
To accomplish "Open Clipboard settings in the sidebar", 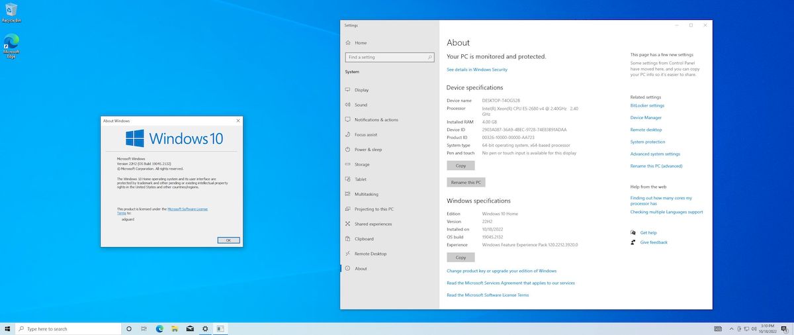I will point(364,239).
